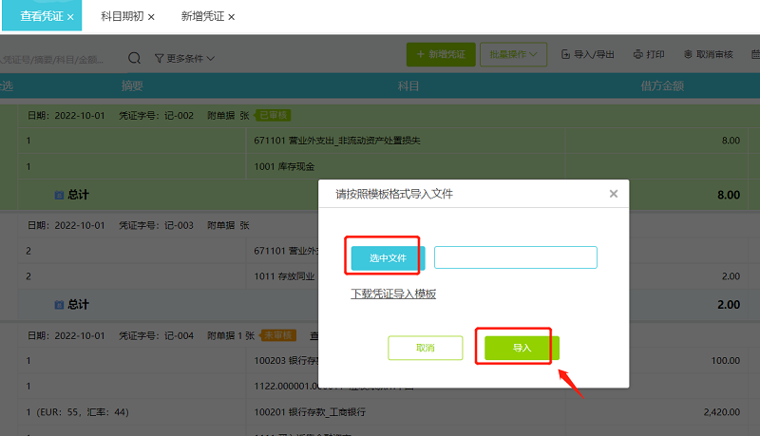Image resolution: width=760 pixels, height=436 pixels.
Task: Click the 总计 icon under voucher 记-002
Action: tap(59, 195)
